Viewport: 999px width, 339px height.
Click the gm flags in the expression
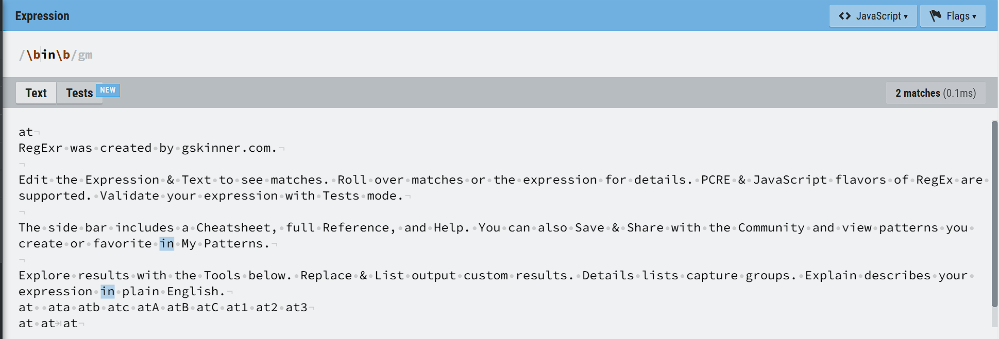[x=86, y=55]
